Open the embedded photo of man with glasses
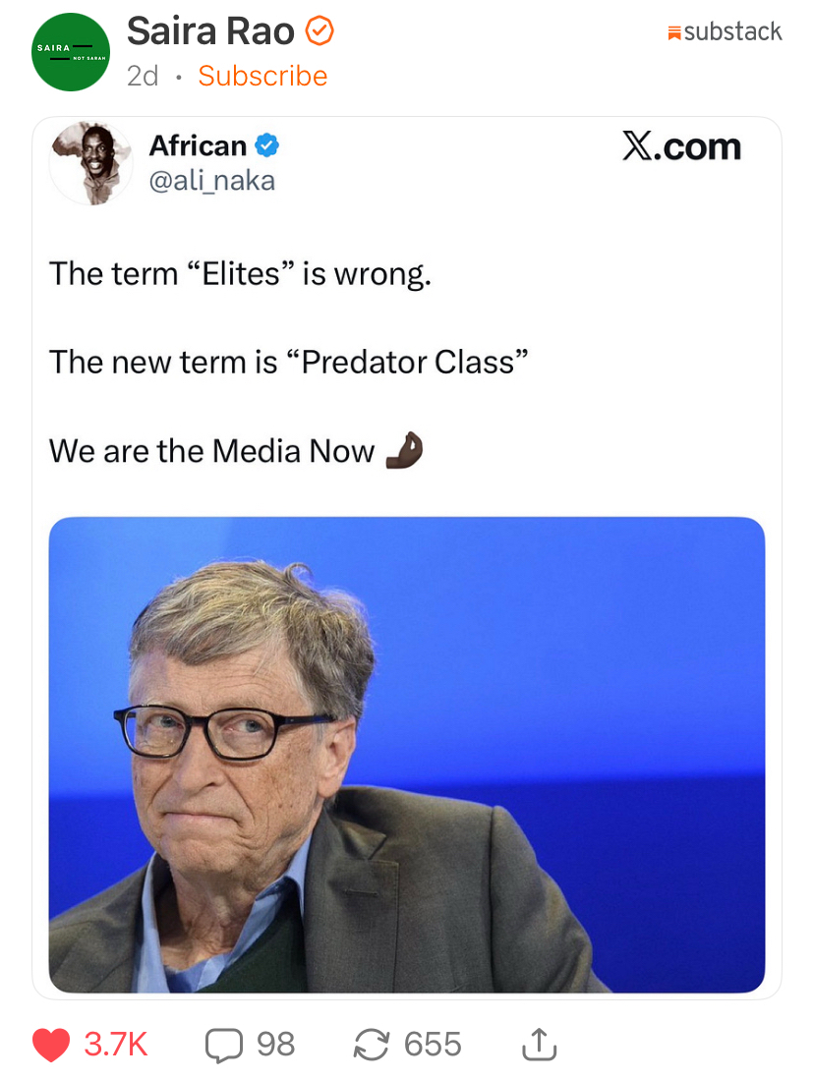The height and width of the screenshot is (1079, 814). click(406, 754)
